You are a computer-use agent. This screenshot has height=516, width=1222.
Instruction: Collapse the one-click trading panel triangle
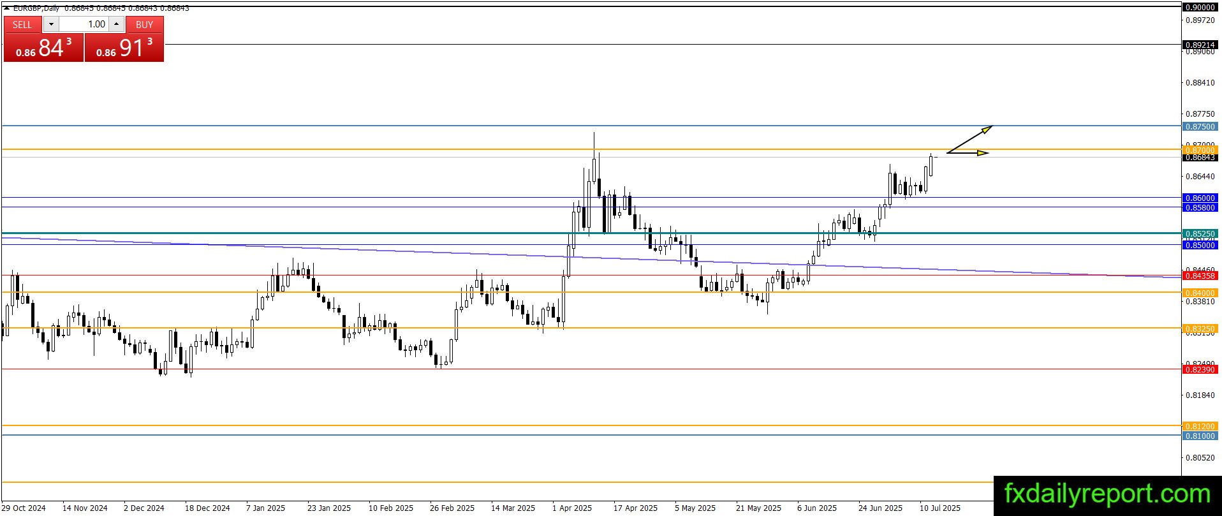coord(6,8)
